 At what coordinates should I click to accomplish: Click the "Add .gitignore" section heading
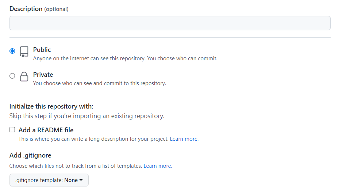[x=30, y=155]
